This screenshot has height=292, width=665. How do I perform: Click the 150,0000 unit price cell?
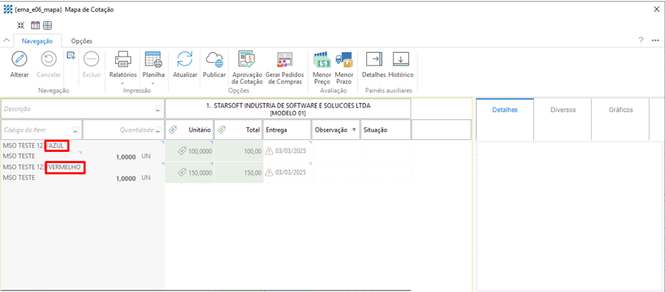[x=189, y=172]
